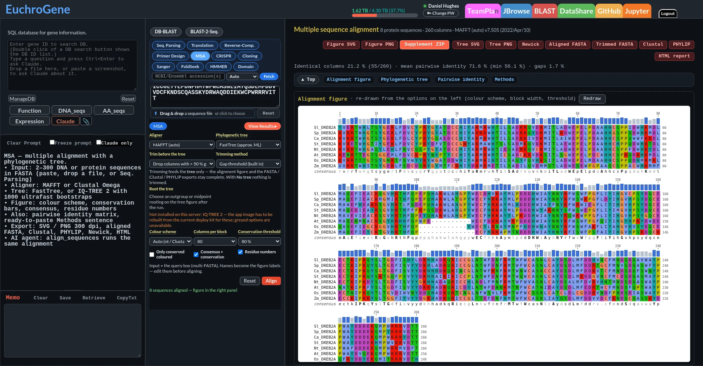Open the Phylogenetic tree FastTree dropdown
Viewport: 703px width, 366px height.
click(x=248, y=145)
